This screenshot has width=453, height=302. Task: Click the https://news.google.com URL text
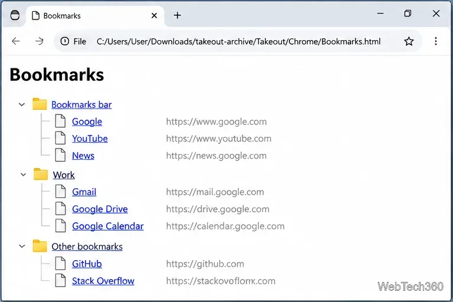216,156
